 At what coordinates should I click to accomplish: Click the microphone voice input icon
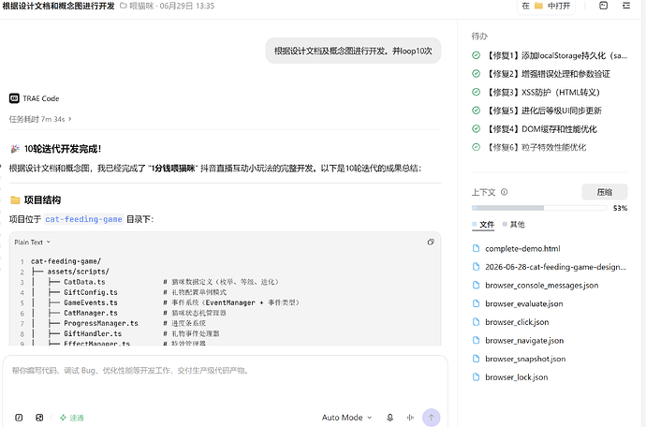tap(389, 418)
